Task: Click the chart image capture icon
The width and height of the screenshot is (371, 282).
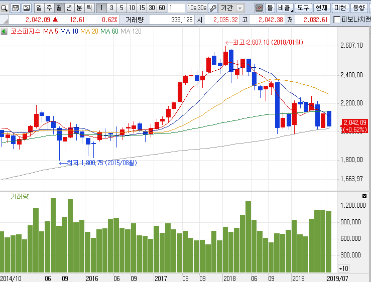Action: pyautogui.click(x=27, y=8)
